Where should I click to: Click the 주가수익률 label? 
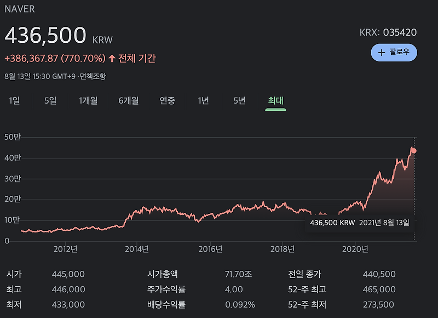[x=166, y=289]
